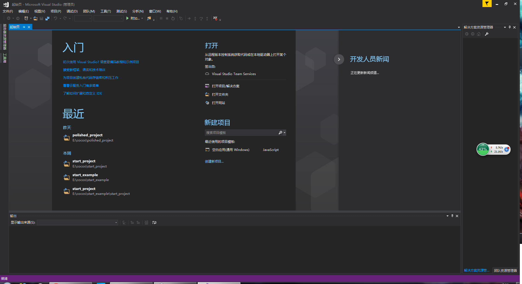Screen dimensions: 522x284
Task: Click the Navigate Forward toolbar arrow
Action: tap(18, 18)
